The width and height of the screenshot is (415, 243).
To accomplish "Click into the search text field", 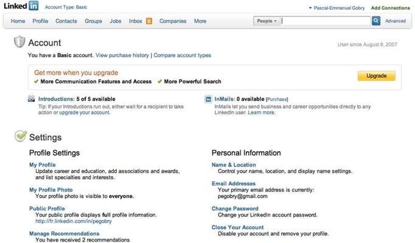I will 326,21.
